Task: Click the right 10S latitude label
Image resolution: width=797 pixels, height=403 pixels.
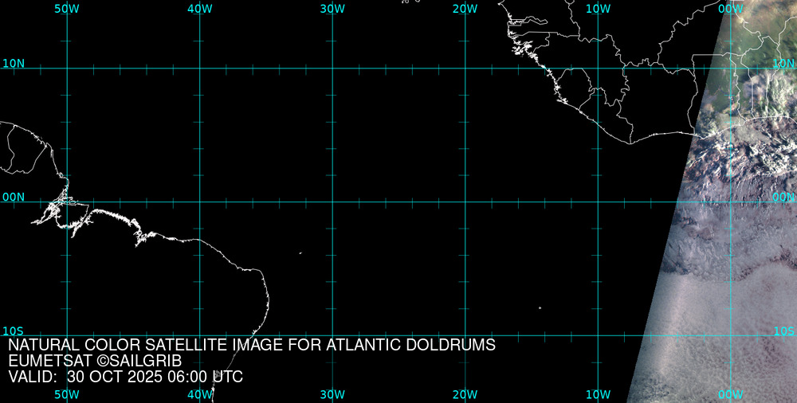Action: tap(784, 331)
